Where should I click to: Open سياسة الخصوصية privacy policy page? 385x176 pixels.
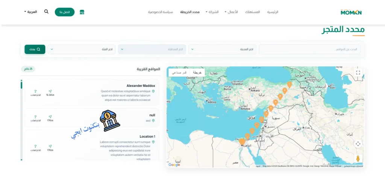[160, 12]
